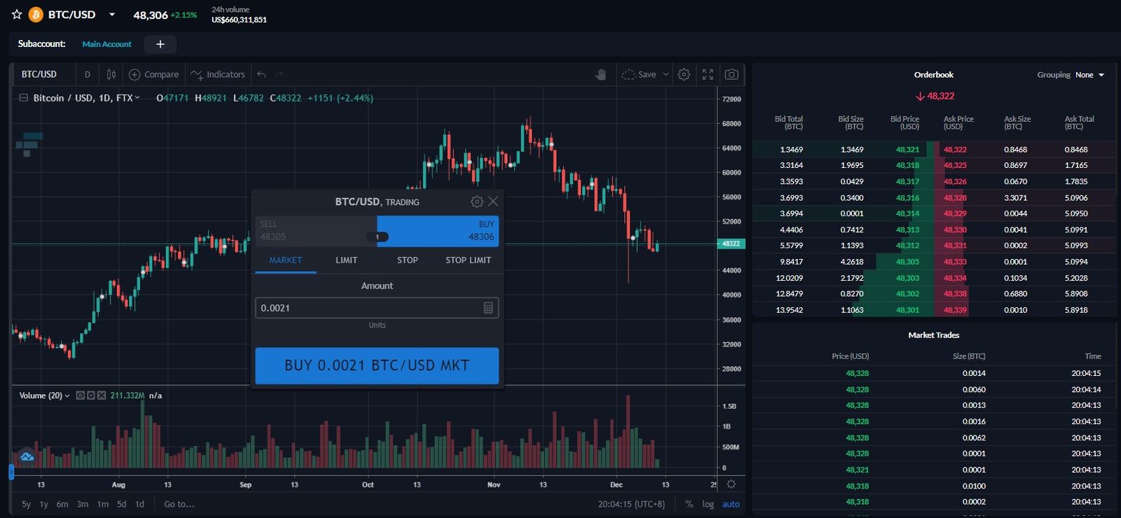Set chart range to 5d

pyautogui.click(x=122, y=504)
